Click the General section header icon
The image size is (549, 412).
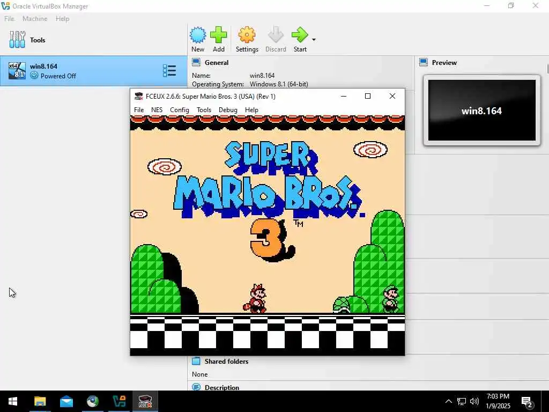pyautogui.click(x=196, y=62)
